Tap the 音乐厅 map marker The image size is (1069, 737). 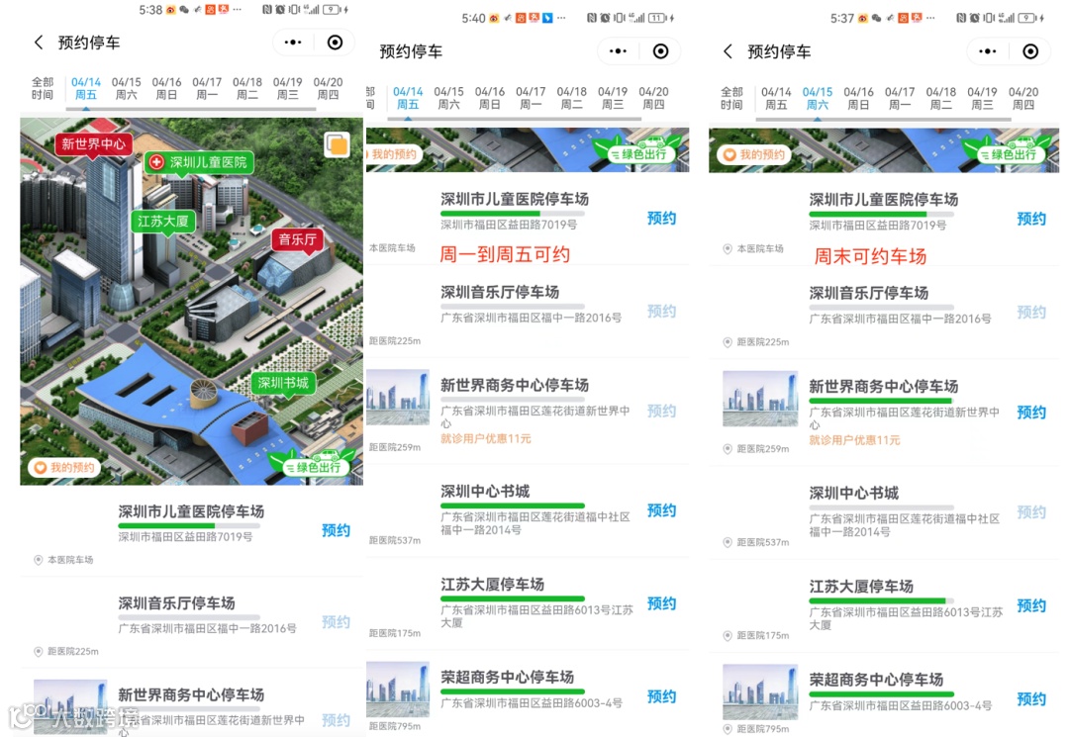(297, 239)
